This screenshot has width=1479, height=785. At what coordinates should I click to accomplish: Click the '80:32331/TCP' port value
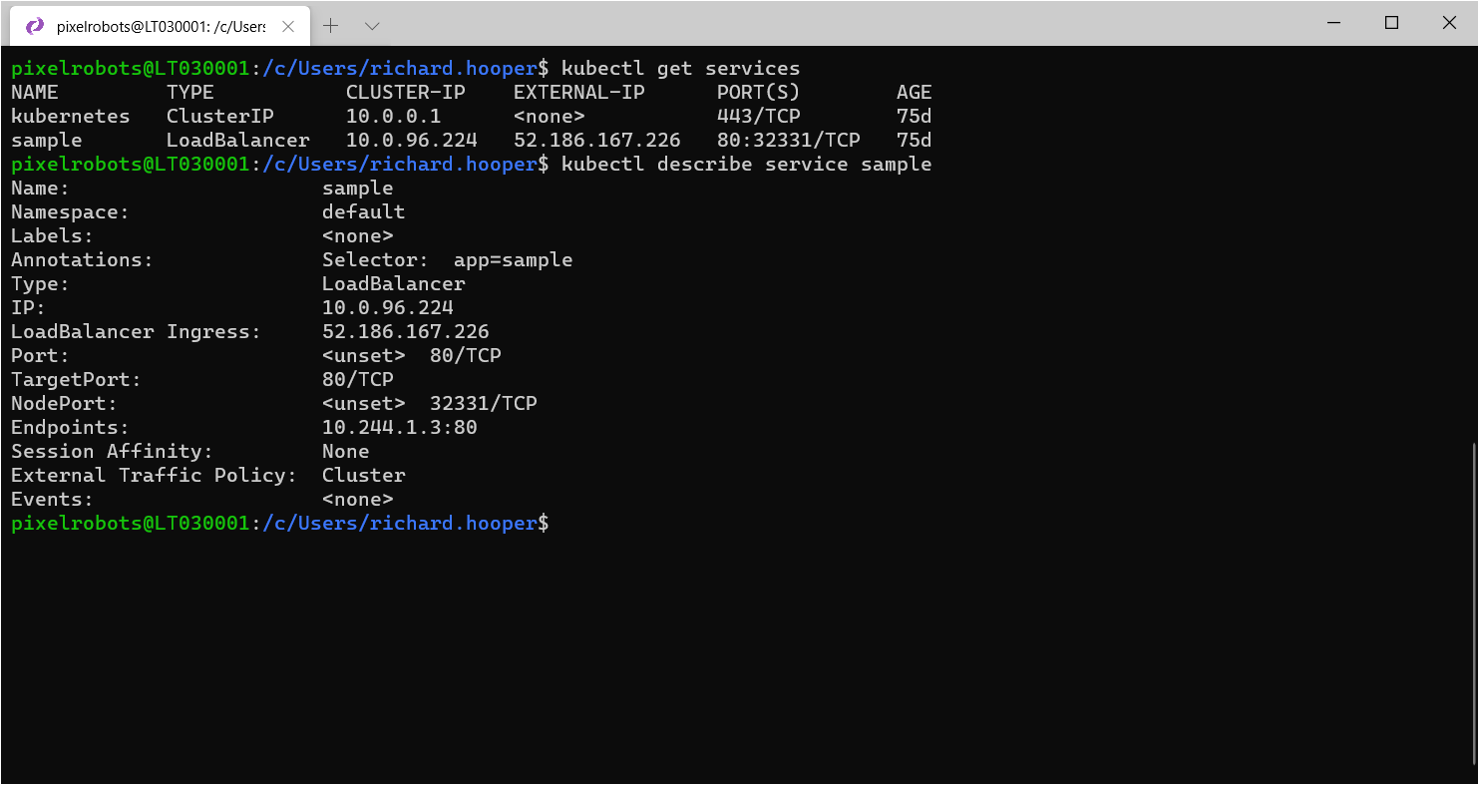pos(789,141)
